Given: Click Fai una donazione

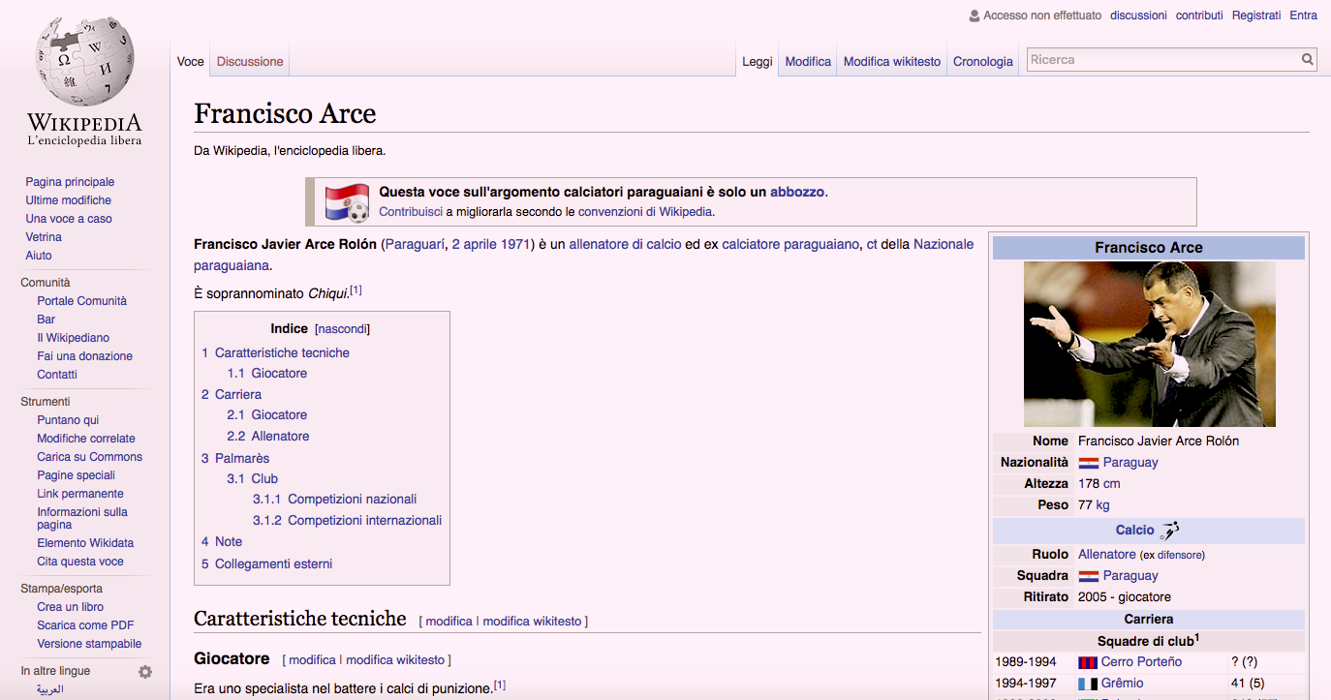Looking at the screenshot, I should click(85, 356).
